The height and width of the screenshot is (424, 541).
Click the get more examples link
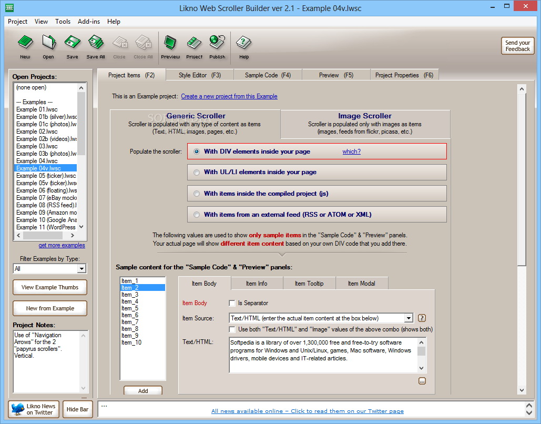62,245
